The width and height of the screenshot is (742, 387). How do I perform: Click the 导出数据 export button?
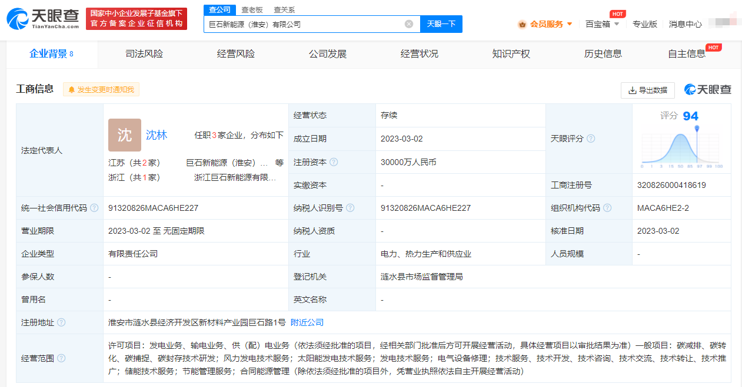pyautogui.click(x=648, y=90)
